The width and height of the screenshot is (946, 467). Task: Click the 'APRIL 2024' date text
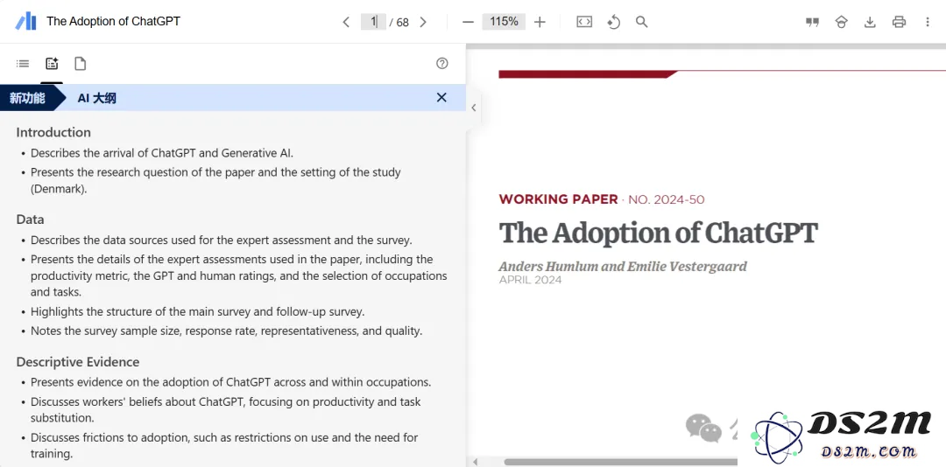(x=530, y=280)
